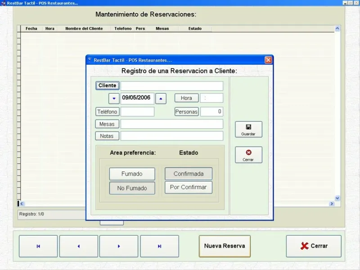The width and height of the screenshot is (360, 270).
Task: Close the reservation dialog with the X
Action: tap(268, 60)
